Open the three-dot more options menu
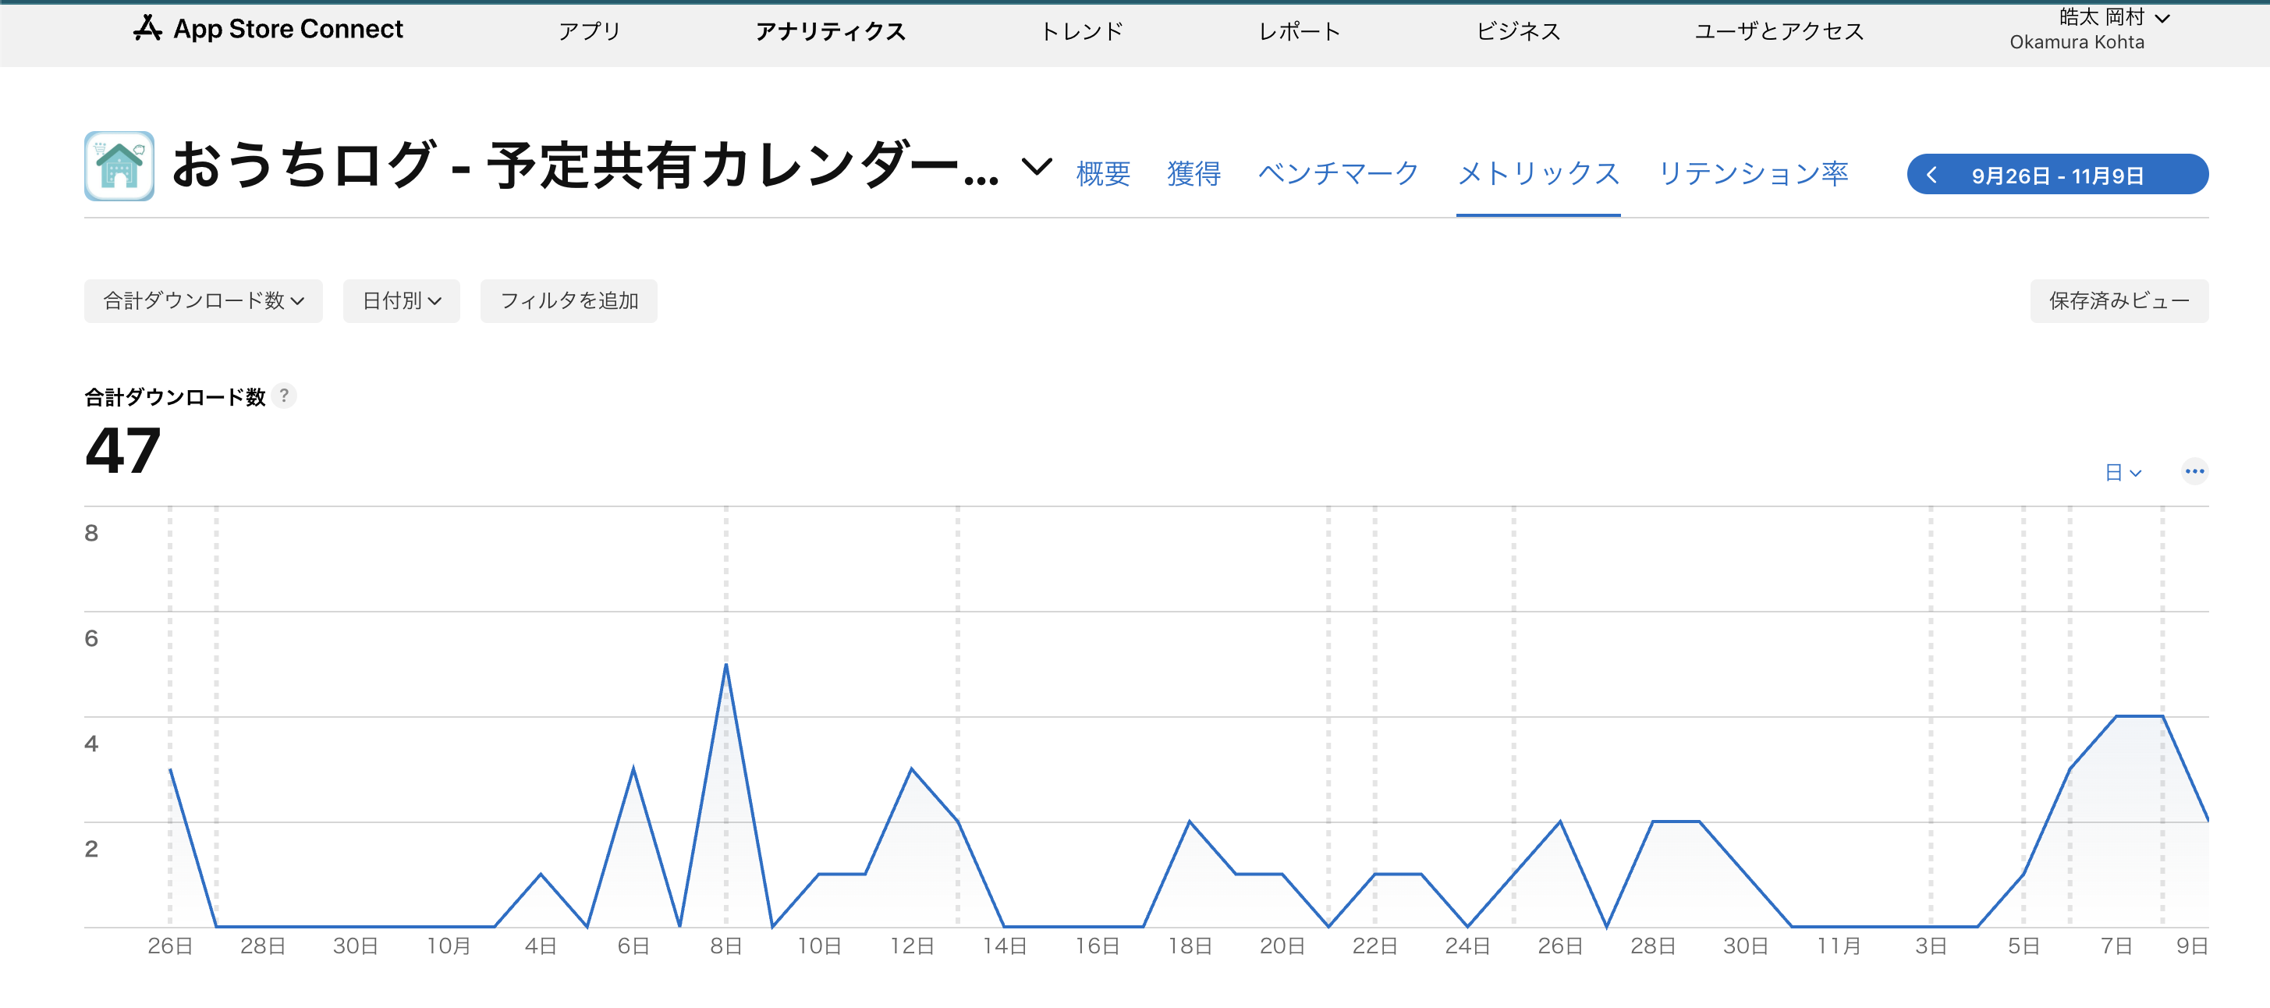2270x1008 pixels. [2194, 471]
